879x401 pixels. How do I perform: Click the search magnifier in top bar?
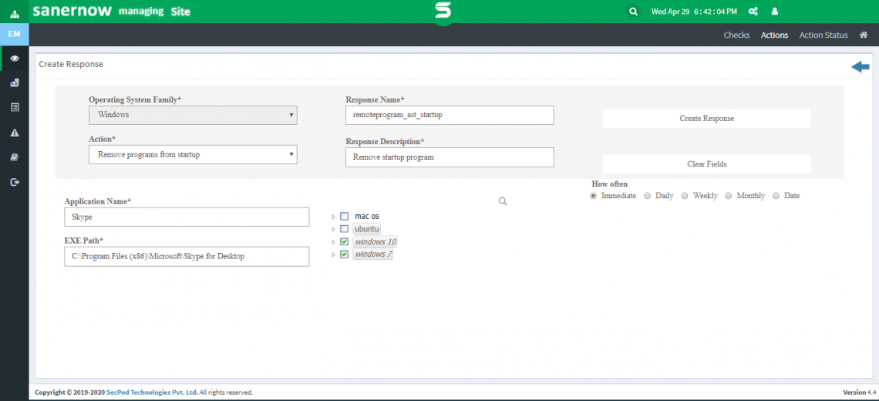633,12
